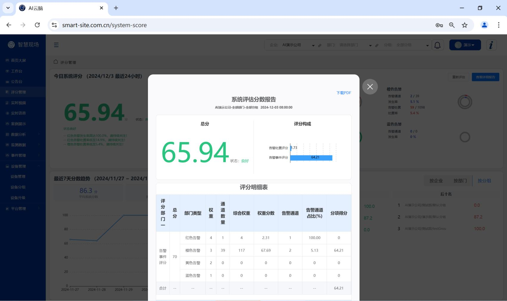Open the browser zoom magnifier icon

452,25
